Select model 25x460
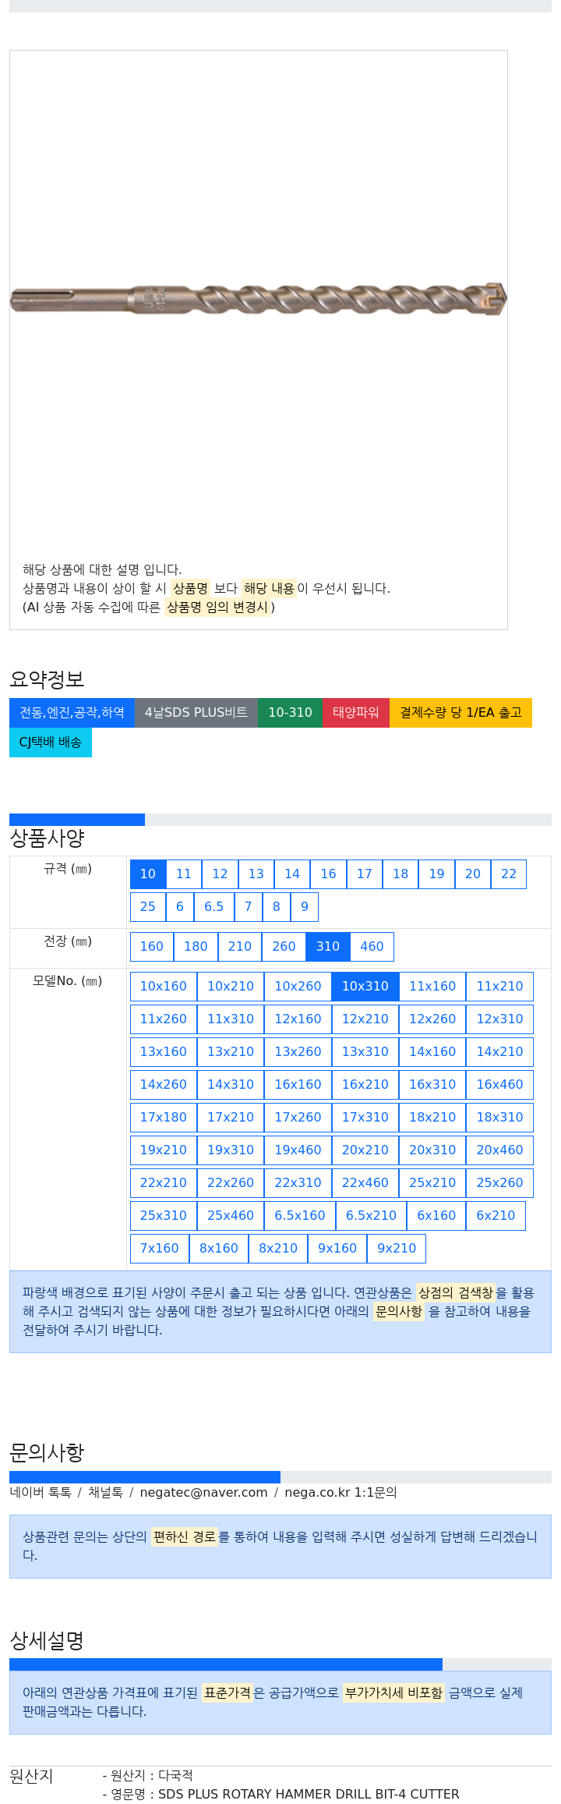 click(x=231, y=1216)
